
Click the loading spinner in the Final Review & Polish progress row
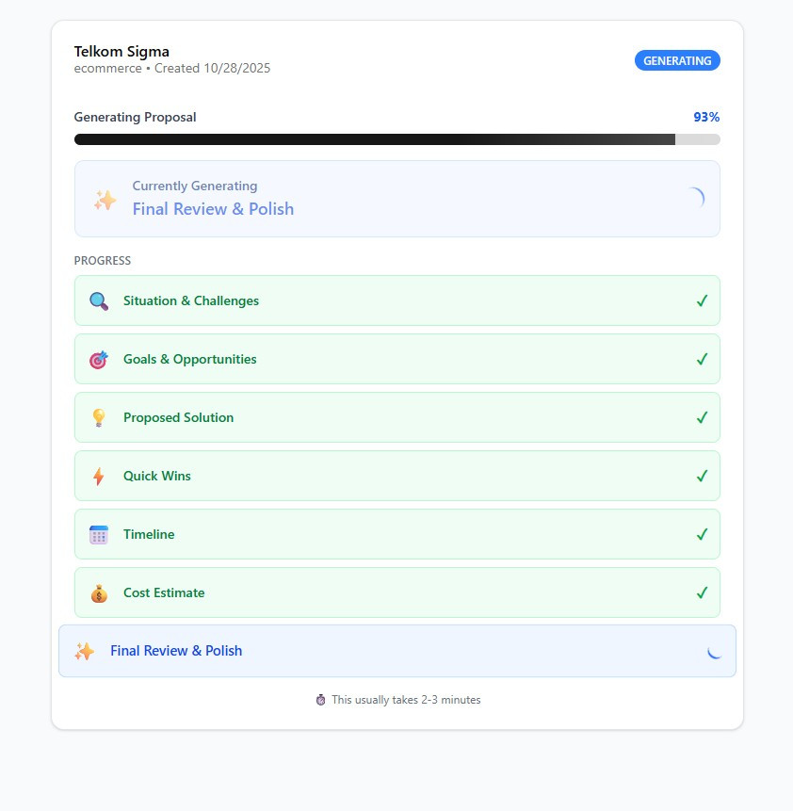point(715,652)
